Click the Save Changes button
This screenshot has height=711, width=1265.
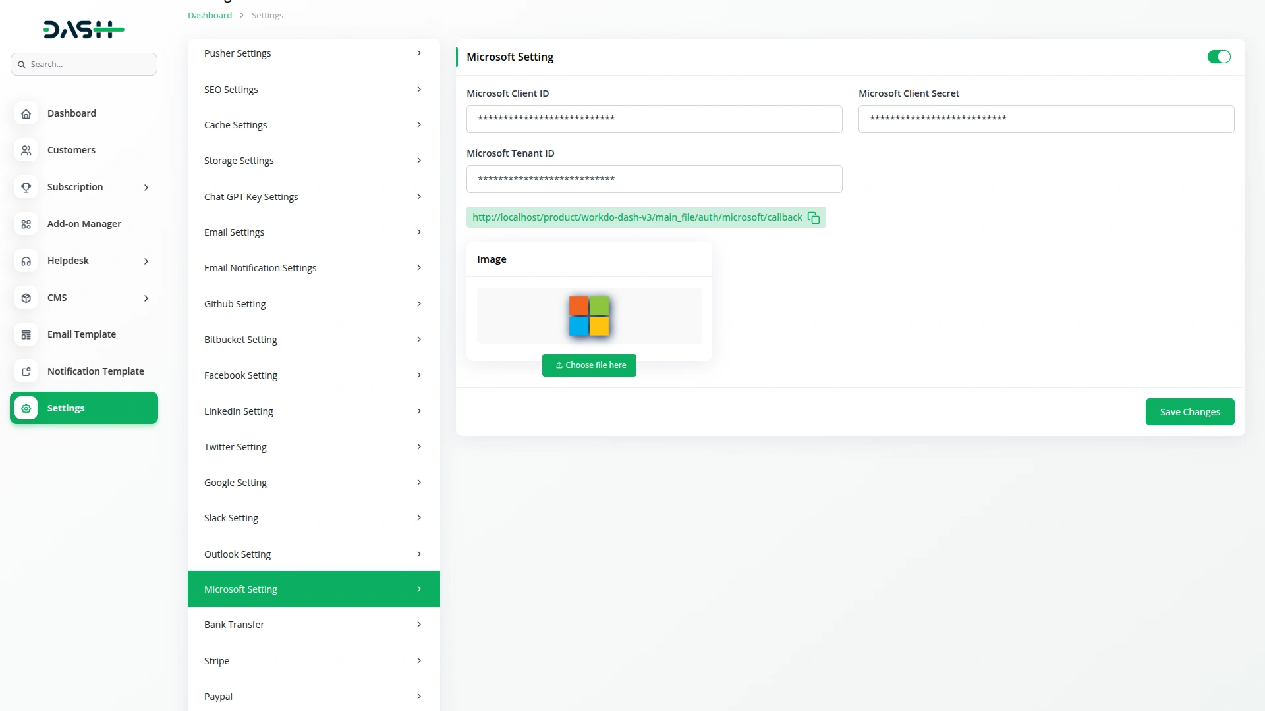tap(1190, 411)
